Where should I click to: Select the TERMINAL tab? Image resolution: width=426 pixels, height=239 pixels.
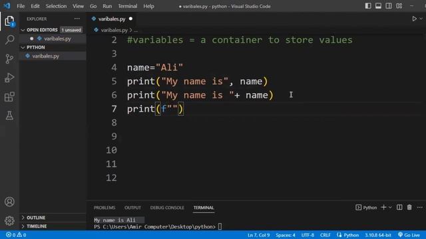pos(204,208)
